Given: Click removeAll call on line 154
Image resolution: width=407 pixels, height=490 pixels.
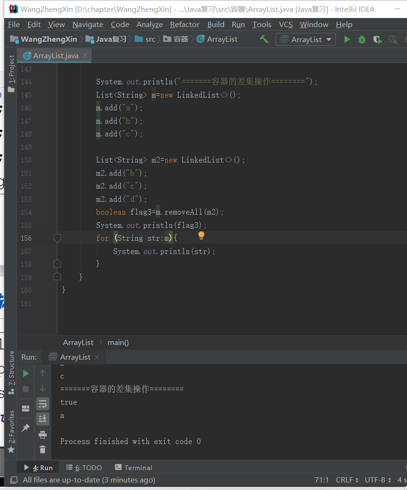Looking at the screenshot, I should coord(183,212).
